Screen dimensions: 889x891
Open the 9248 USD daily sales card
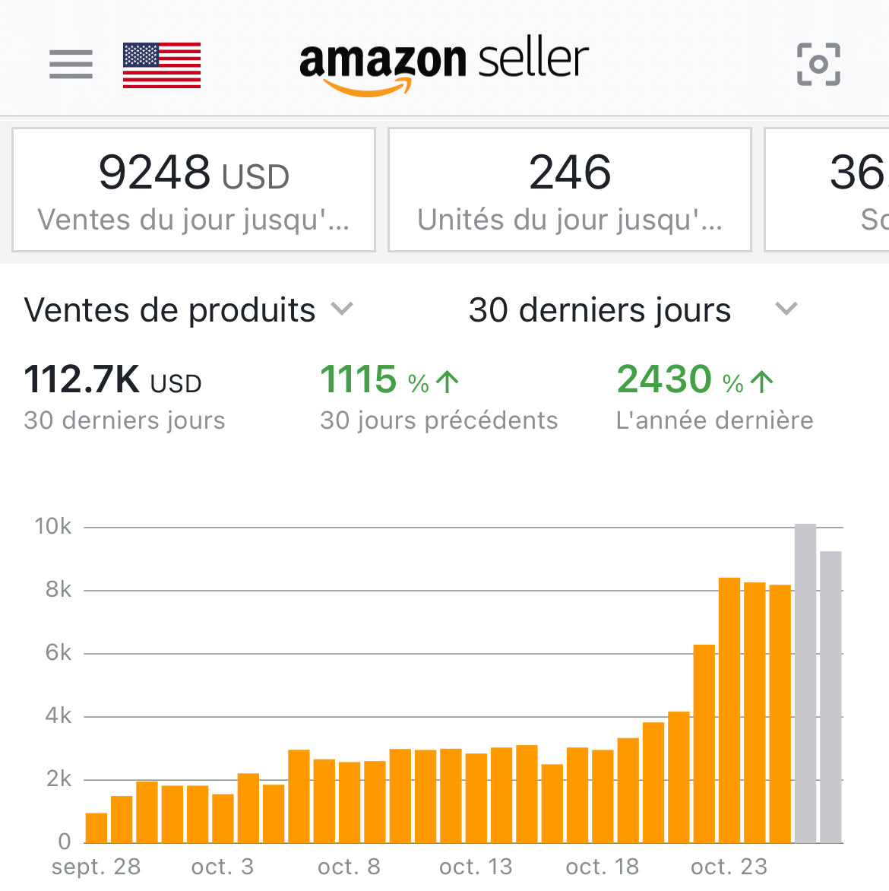(194, 190)
